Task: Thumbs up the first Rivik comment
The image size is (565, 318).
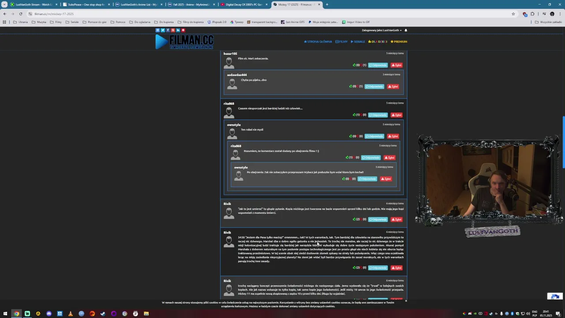Action: click(354, 220)
